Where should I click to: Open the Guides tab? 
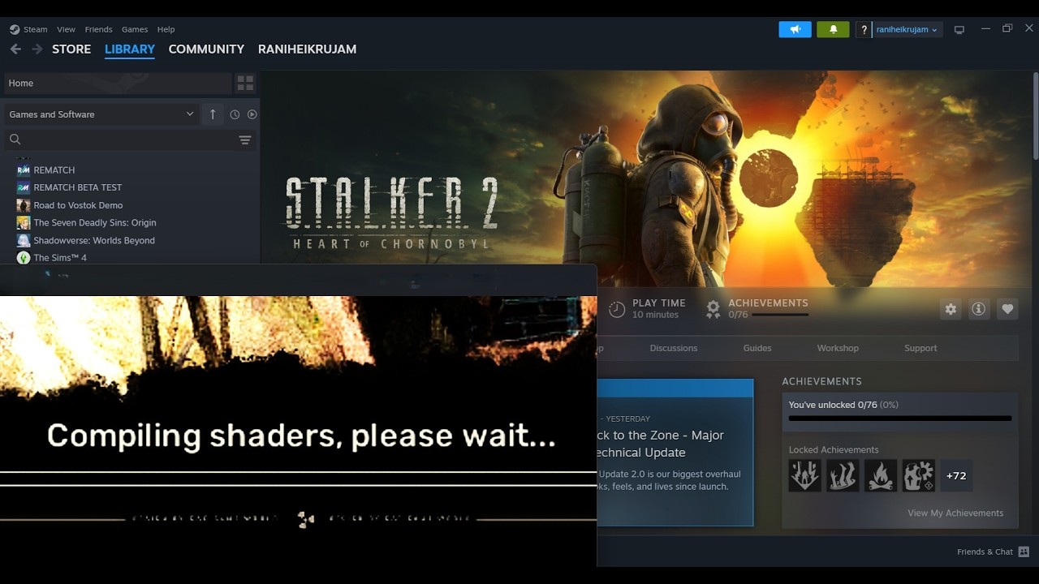[x=757, y=348]
